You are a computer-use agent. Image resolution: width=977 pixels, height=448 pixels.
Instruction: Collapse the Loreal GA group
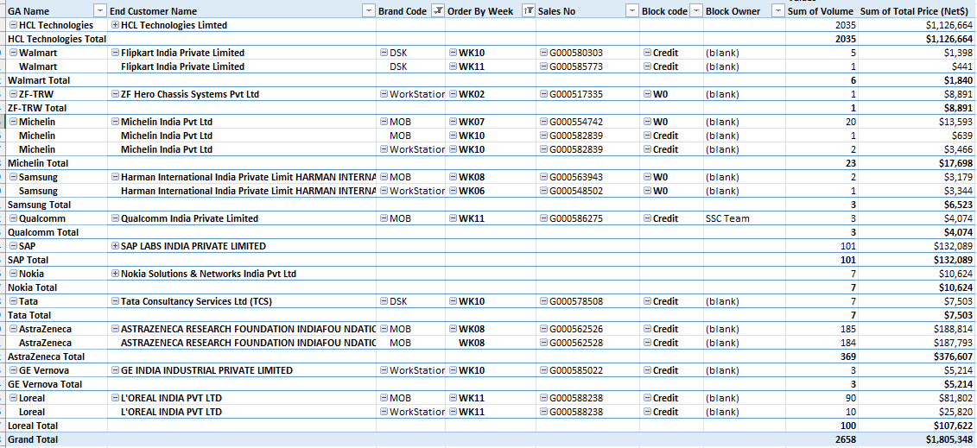14,398
